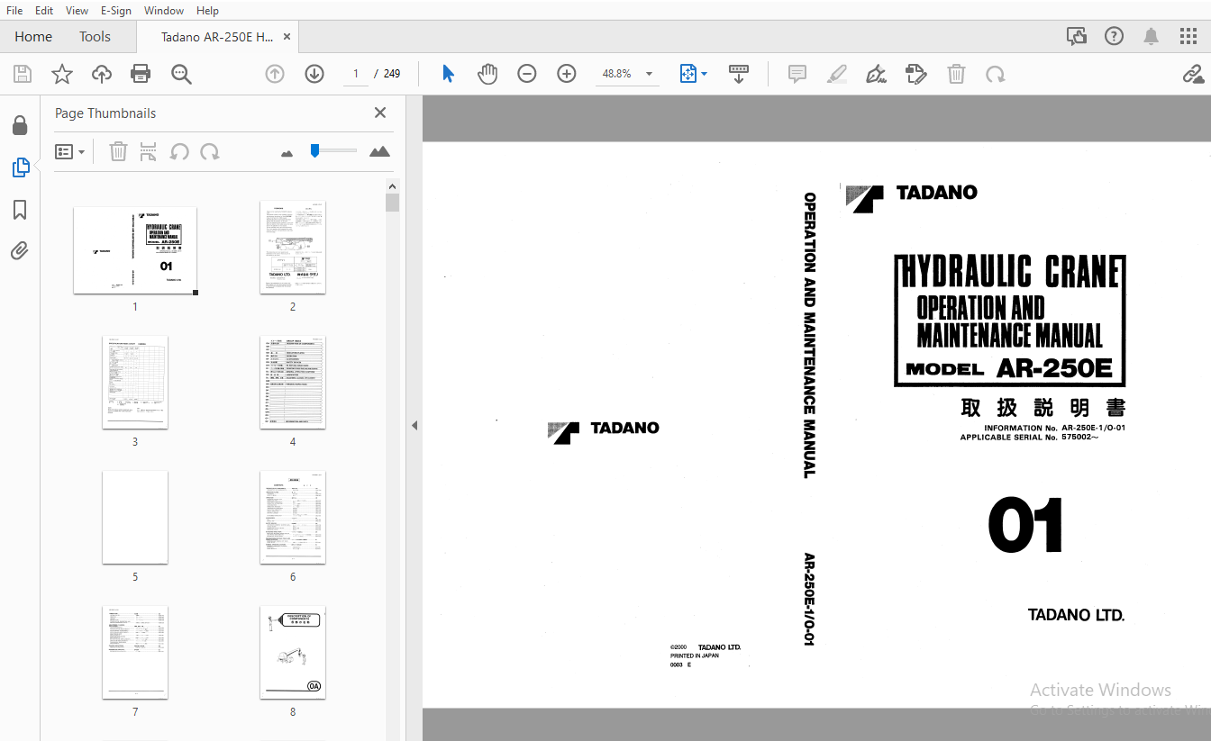Click the rotate icon in main toolbar

click(996, 74)
